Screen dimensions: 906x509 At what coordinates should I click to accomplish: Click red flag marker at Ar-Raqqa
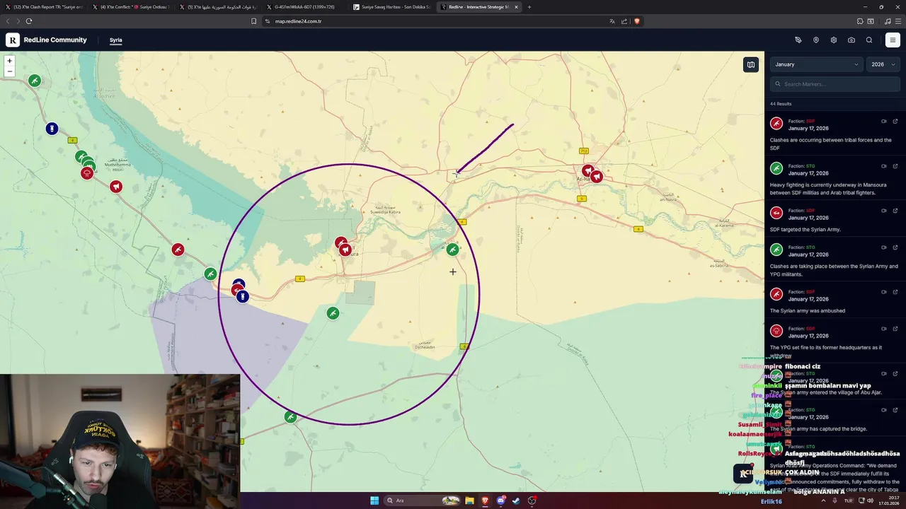(597, 177)
